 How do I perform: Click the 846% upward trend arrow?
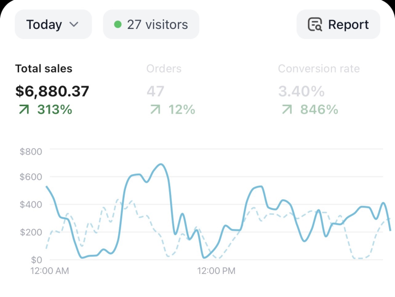click(x=287, y=110)
